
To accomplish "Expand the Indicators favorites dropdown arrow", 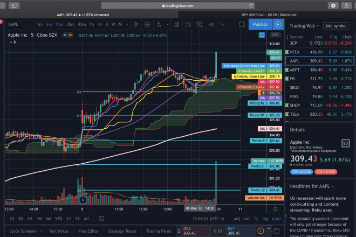I will [x=167, y=24].
